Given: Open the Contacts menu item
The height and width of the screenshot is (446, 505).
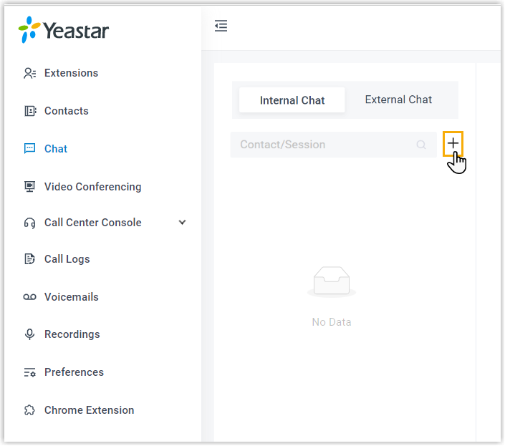Looking at the screenshot, I should click(x=67, y=111).
